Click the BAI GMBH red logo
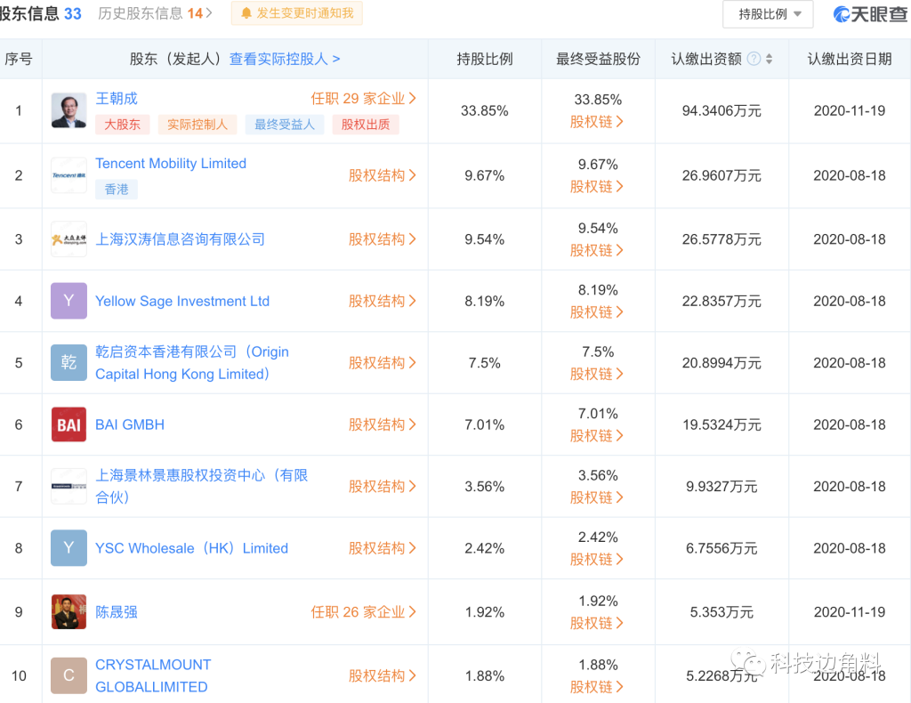 [x=69, y=424]
